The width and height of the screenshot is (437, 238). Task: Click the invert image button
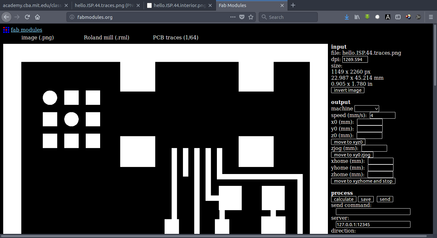click(348, 90)
